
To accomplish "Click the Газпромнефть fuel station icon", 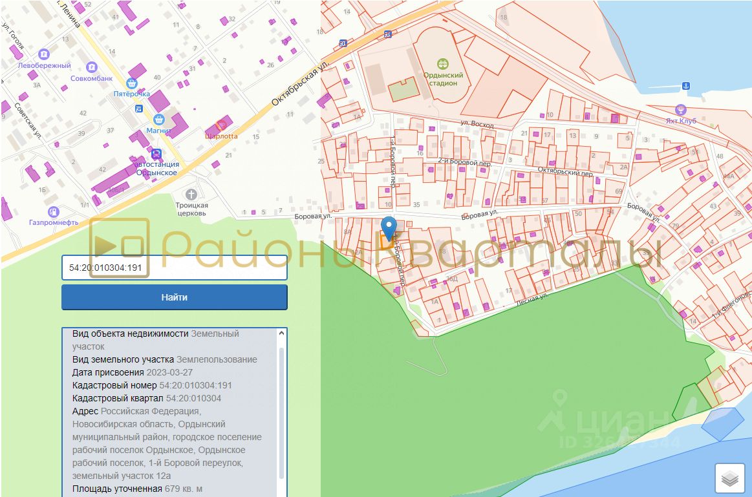I will point(53,211).
